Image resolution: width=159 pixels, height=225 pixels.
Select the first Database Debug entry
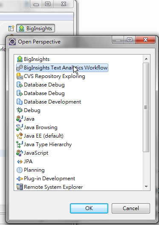pyautogui.click(x=40, y=85)
